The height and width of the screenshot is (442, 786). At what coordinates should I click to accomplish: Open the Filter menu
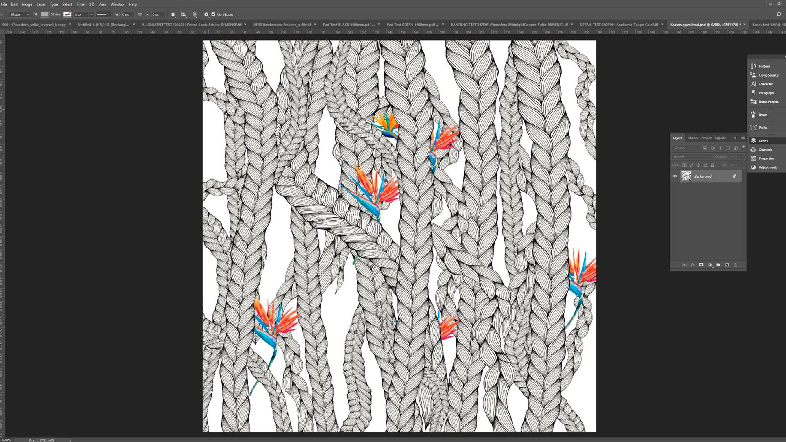pyautogui.click(x=81, y=4)
